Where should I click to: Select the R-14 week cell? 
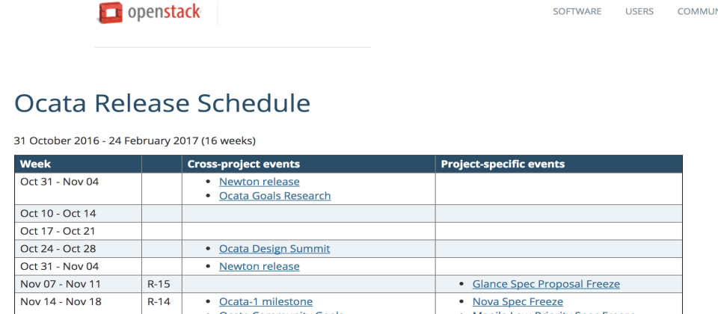pyautogui.click(x=162, y=302)
